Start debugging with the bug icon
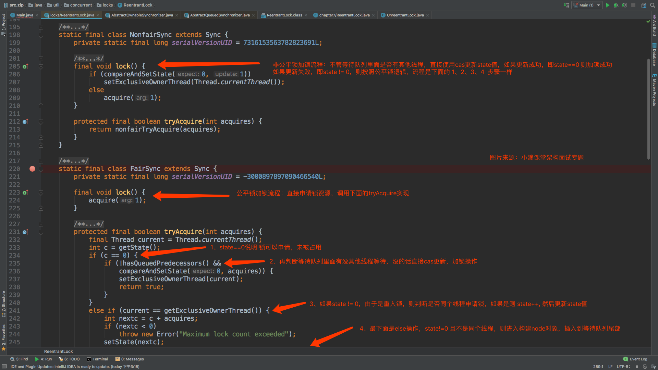Image resolution: width=658 pixels, height=370 pixels. tap(616, 5)
